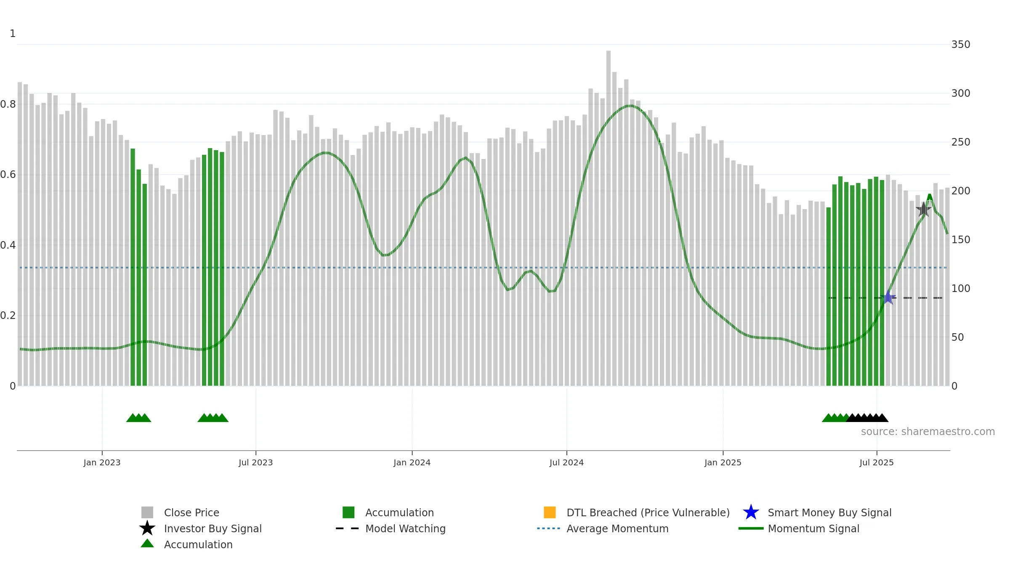Viewport: 1010px width, 568px height.
Task: Click the blue Smart Money Buy Signal legend star
Action: (x=751, y=512)
